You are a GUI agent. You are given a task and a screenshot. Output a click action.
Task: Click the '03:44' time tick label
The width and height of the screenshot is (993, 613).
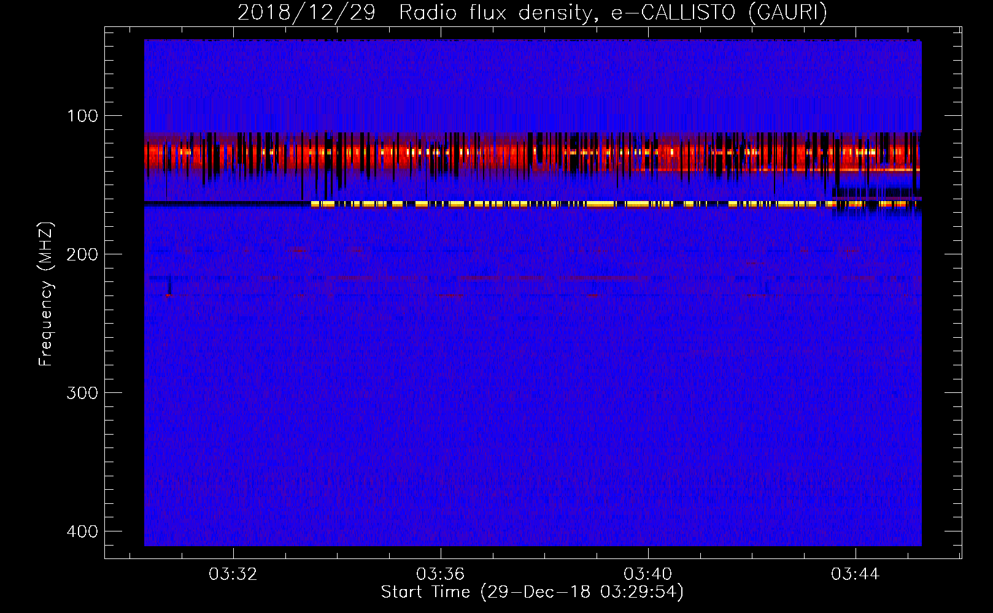click(x=856, y=574)
